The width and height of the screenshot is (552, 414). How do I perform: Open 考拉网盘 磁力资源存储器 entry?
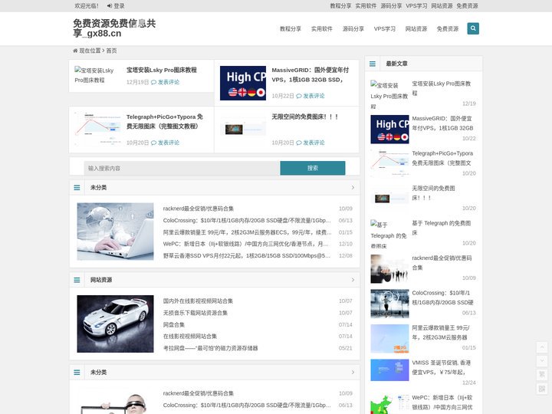point(210,348)
